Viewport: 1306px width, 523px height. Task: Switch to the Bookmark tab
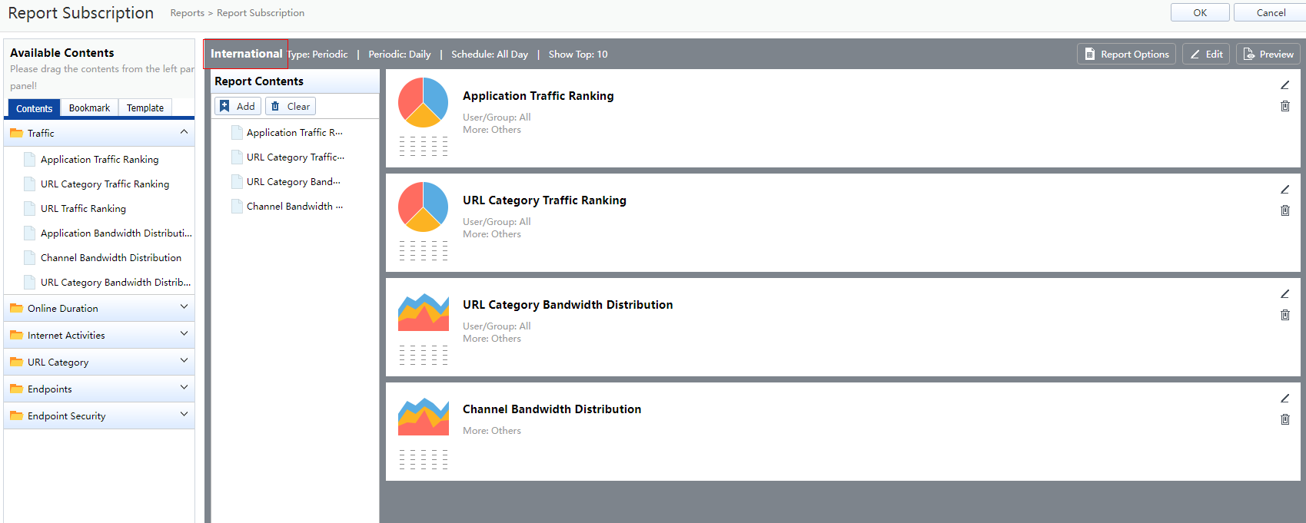point(89,108)
